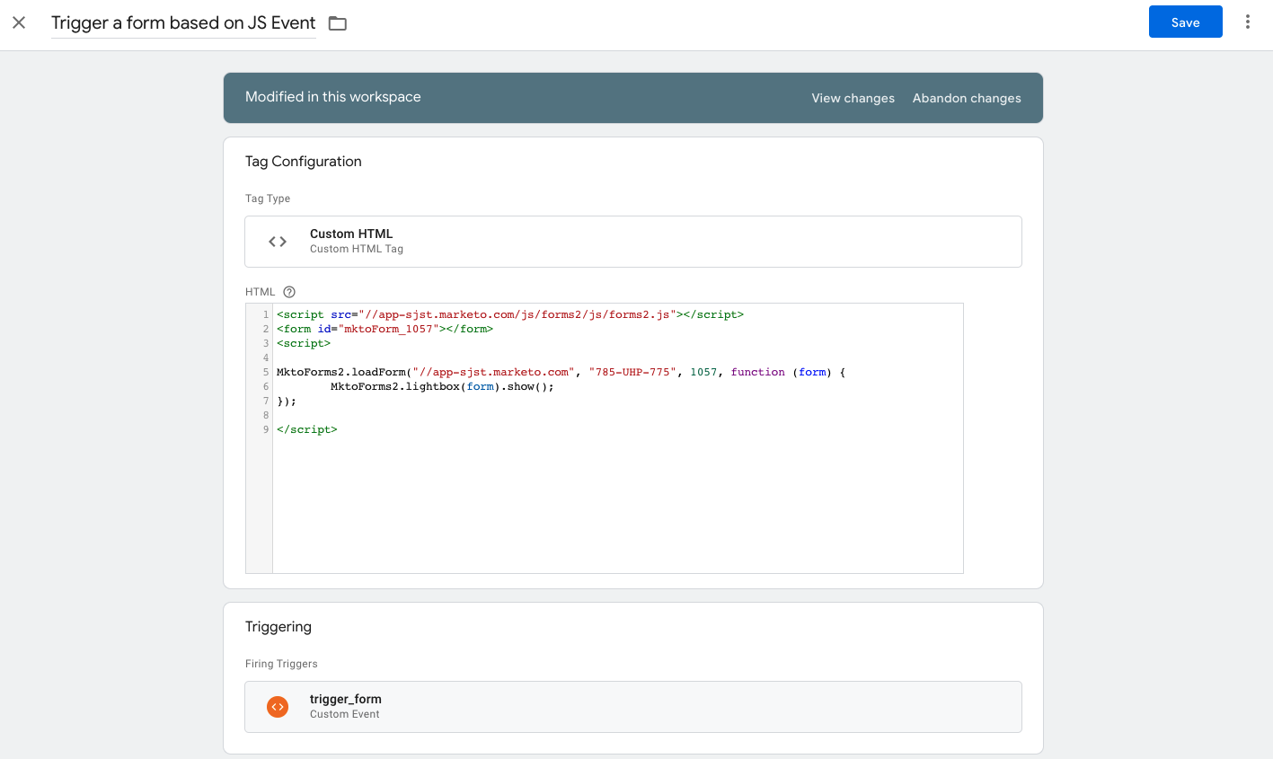Click the 'Modified in this workspace' text
Screen dimensions: 1273x759
[333, 97]
